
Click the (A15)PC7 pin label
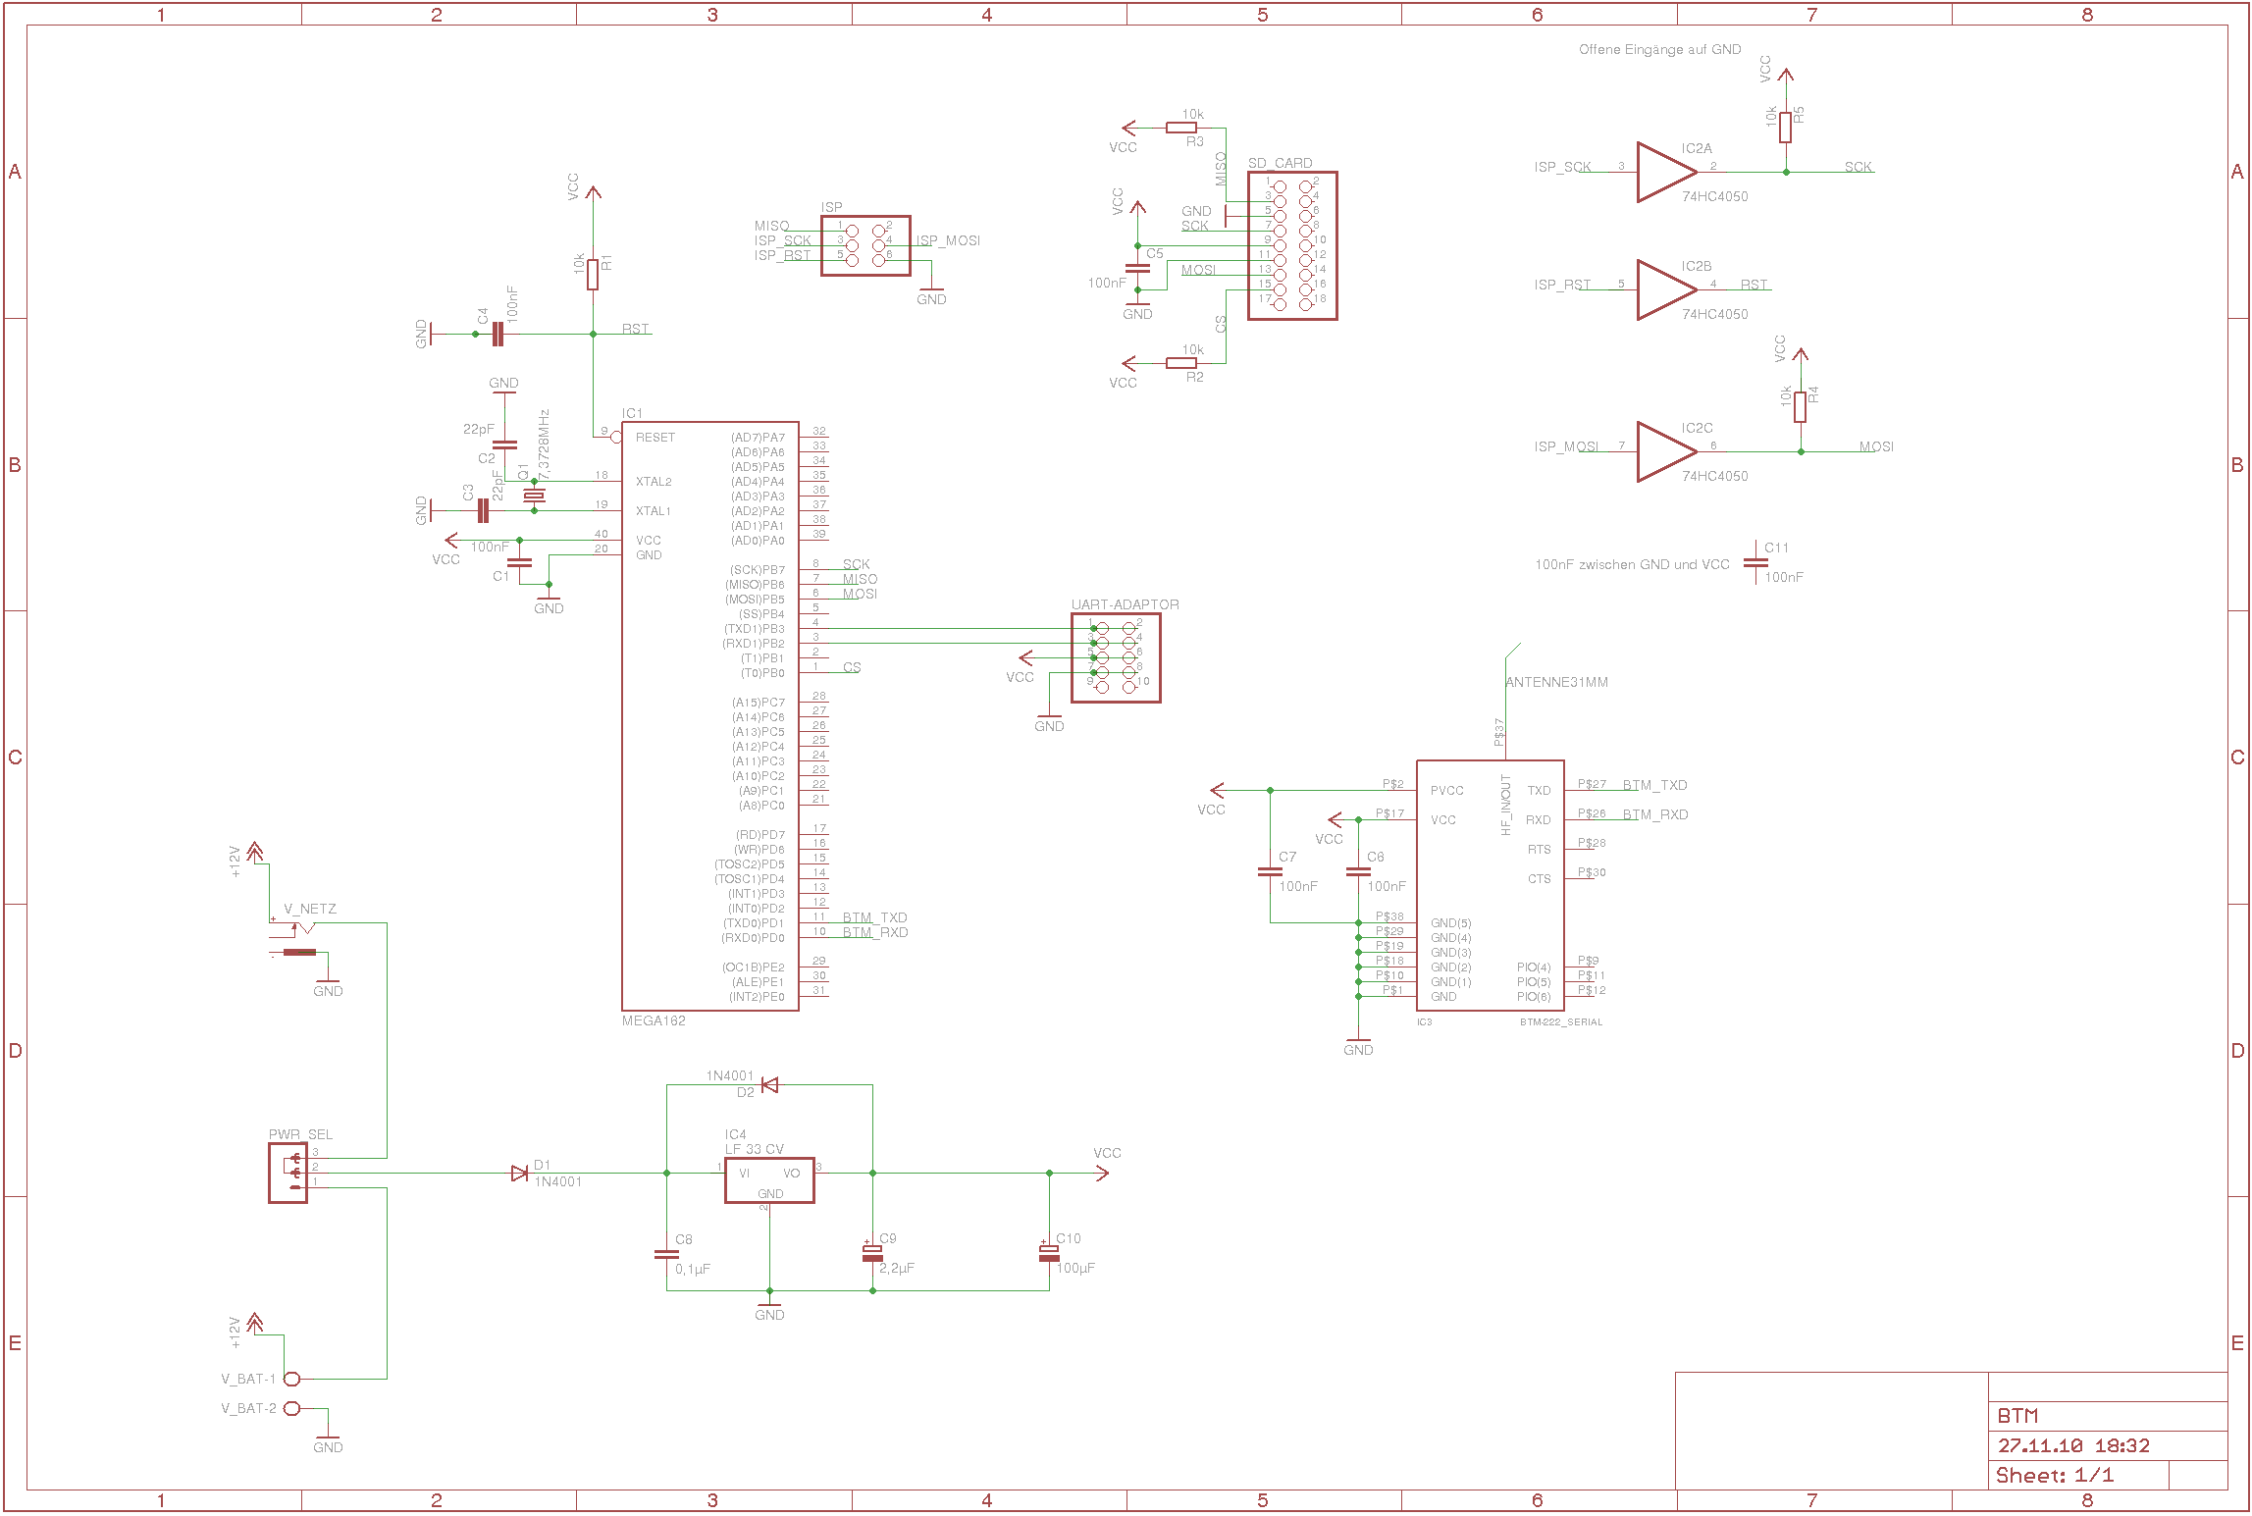(x=758, y=703)
